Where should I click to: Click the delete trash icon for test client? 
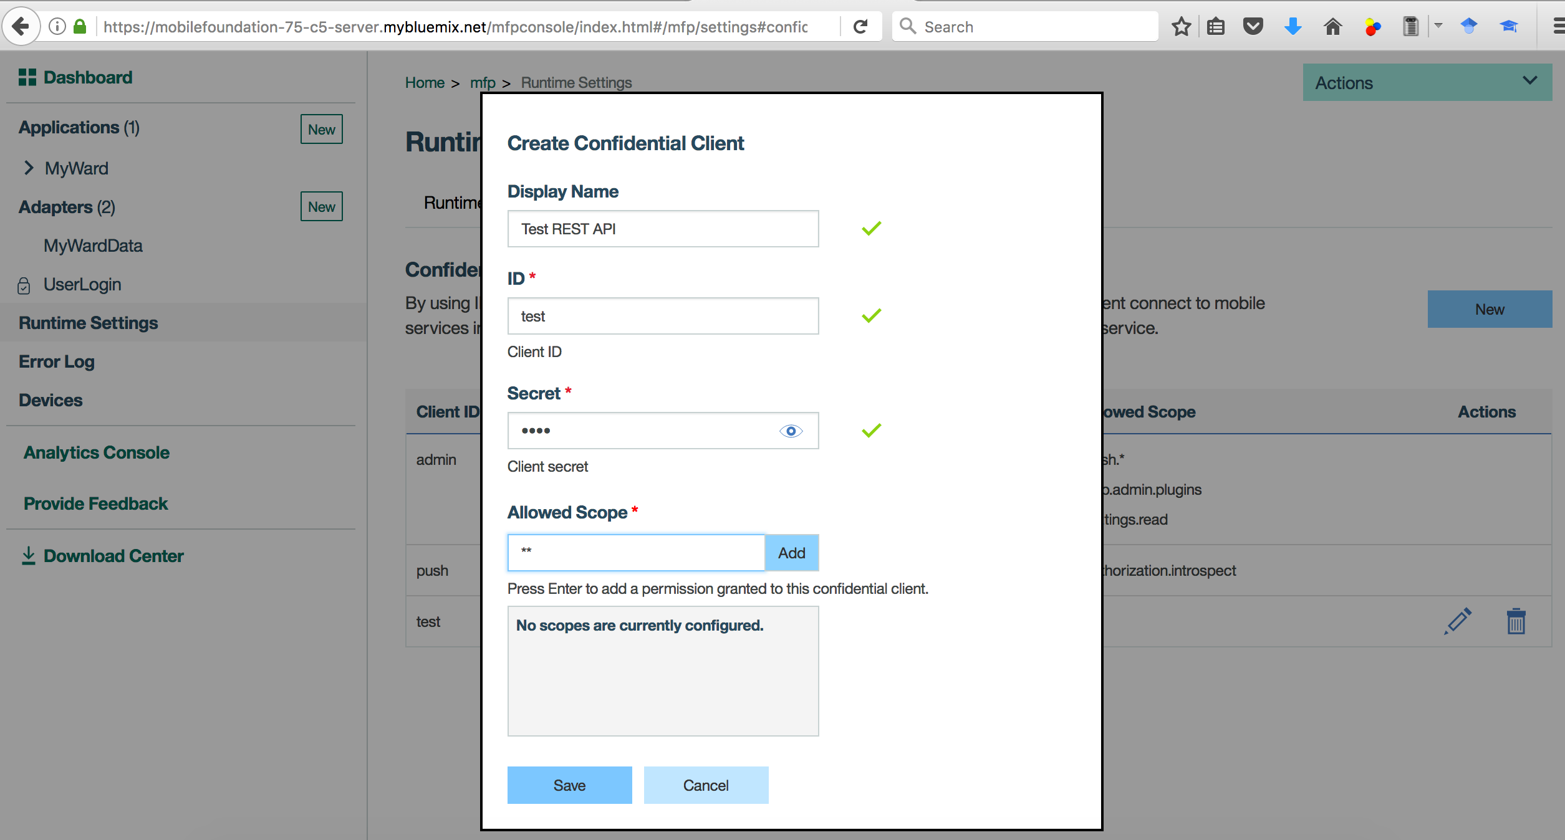tap(1515, 619)
